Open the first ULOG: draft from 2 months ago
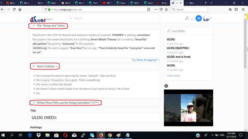248x139 pixels. click(x=171, y=39)
